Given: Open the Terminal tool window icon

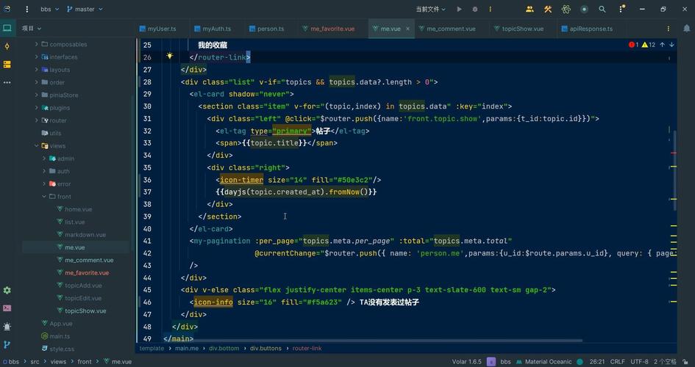Looking at the screenshot, I should click(7, 308).
